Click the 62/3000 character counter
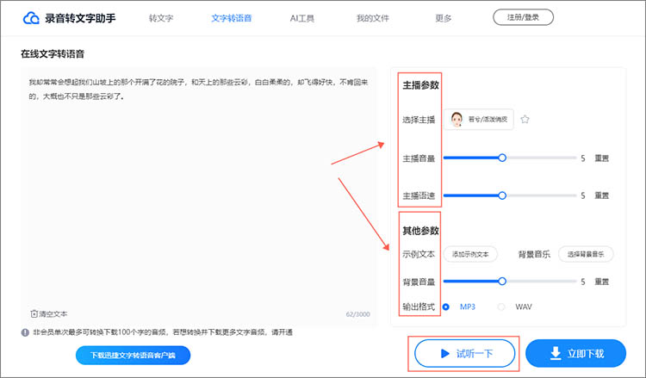 click(357, 314)
